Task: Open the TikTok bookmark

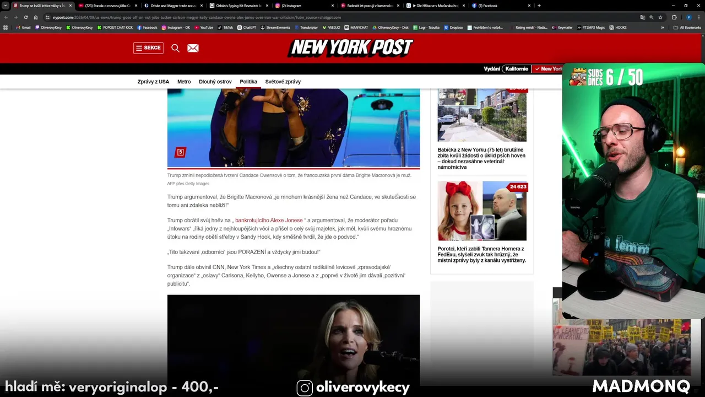Action: (x=226, y=27)
